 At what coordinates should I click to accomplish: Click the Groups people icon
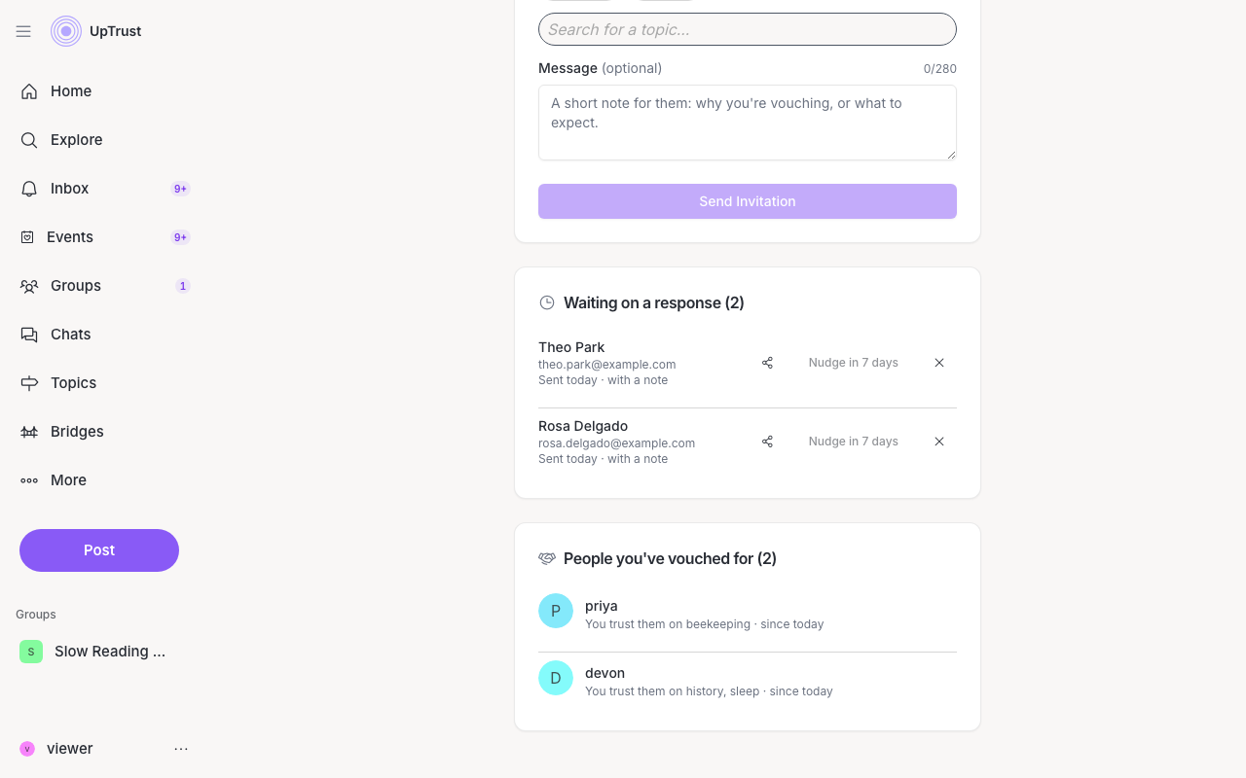point(29,286)
